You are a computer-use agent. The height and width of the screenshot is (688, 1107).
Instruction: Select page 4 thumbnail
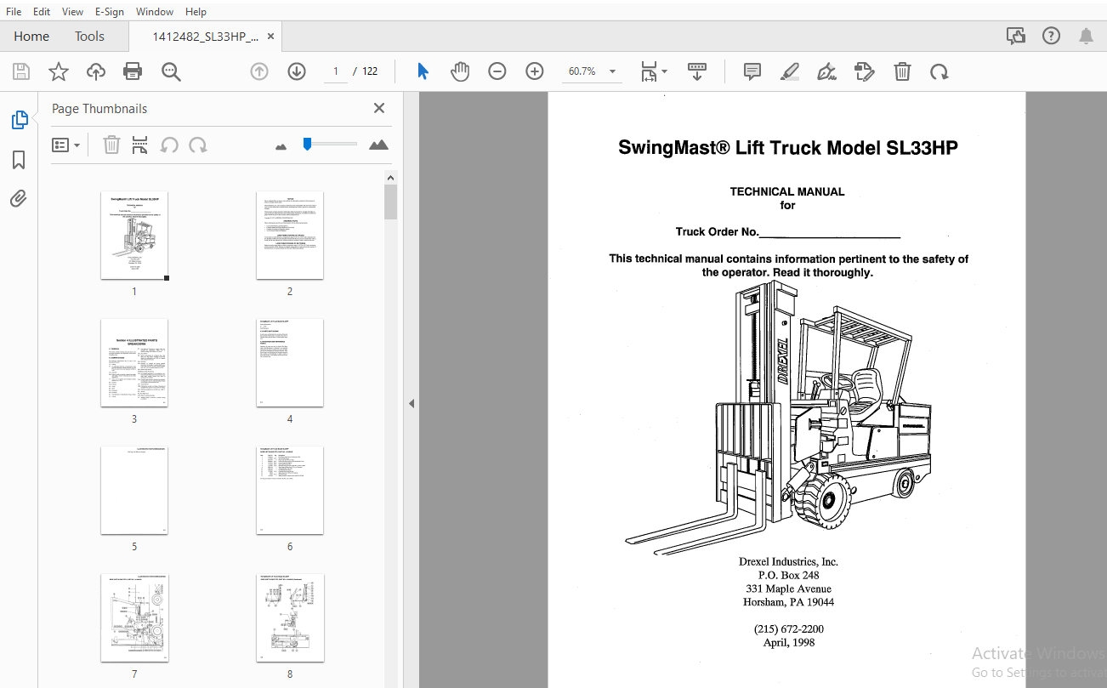(x=290, y=363)
